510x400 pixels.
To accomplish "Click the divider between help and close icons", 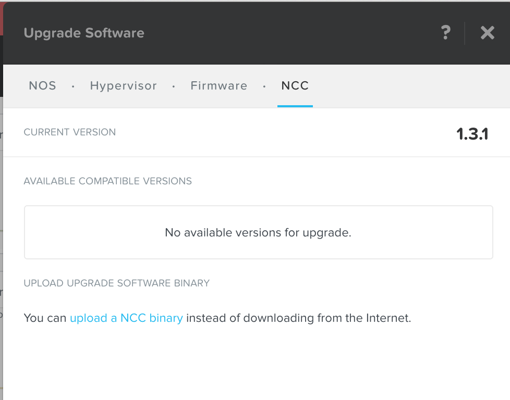I will coord(465,33).
